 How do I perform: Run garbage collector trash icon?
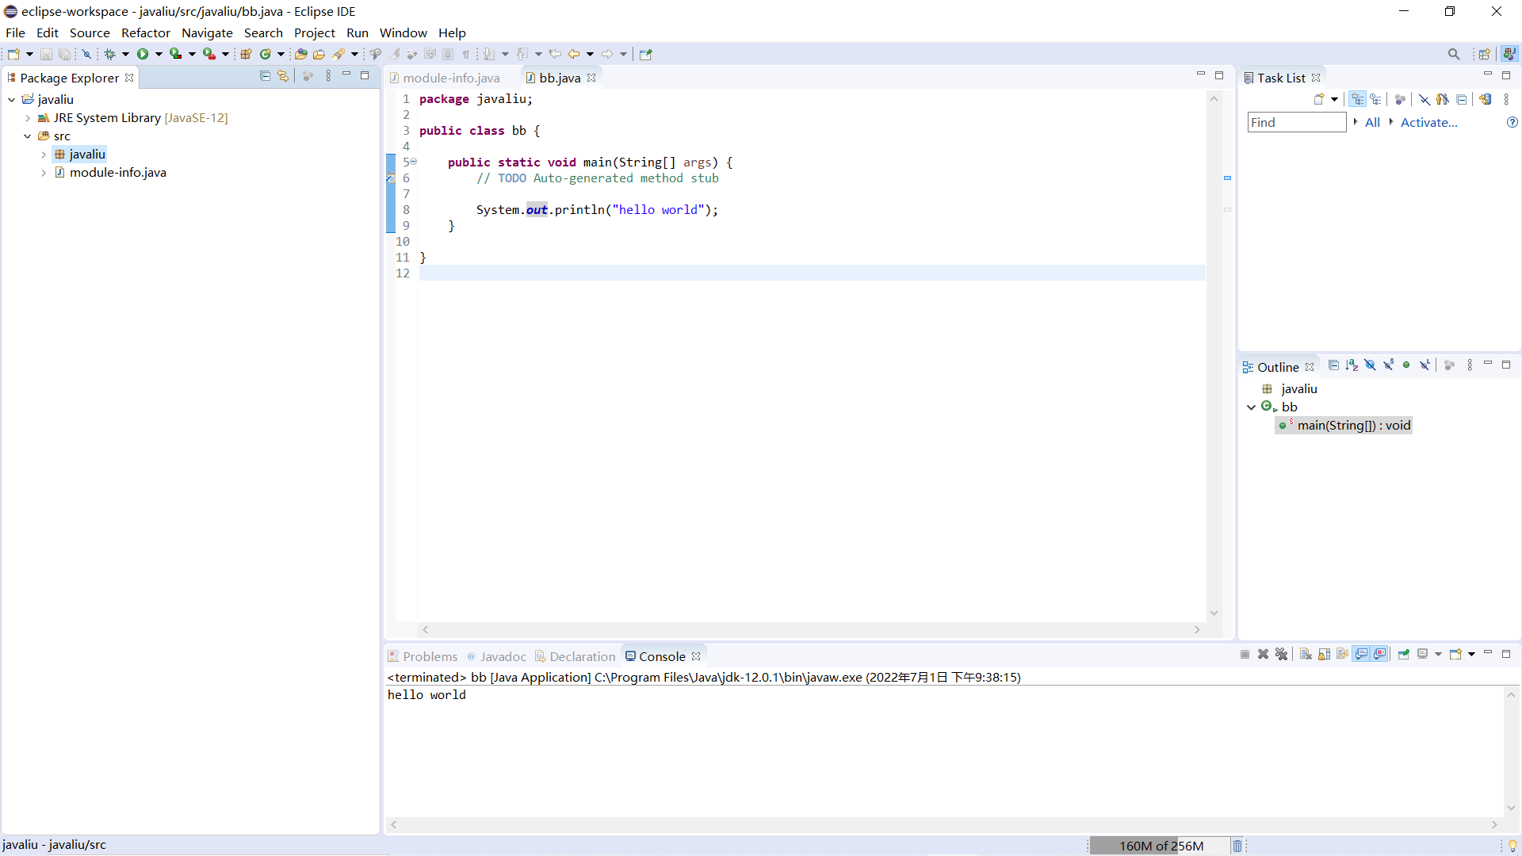(x=1237, y=846)
